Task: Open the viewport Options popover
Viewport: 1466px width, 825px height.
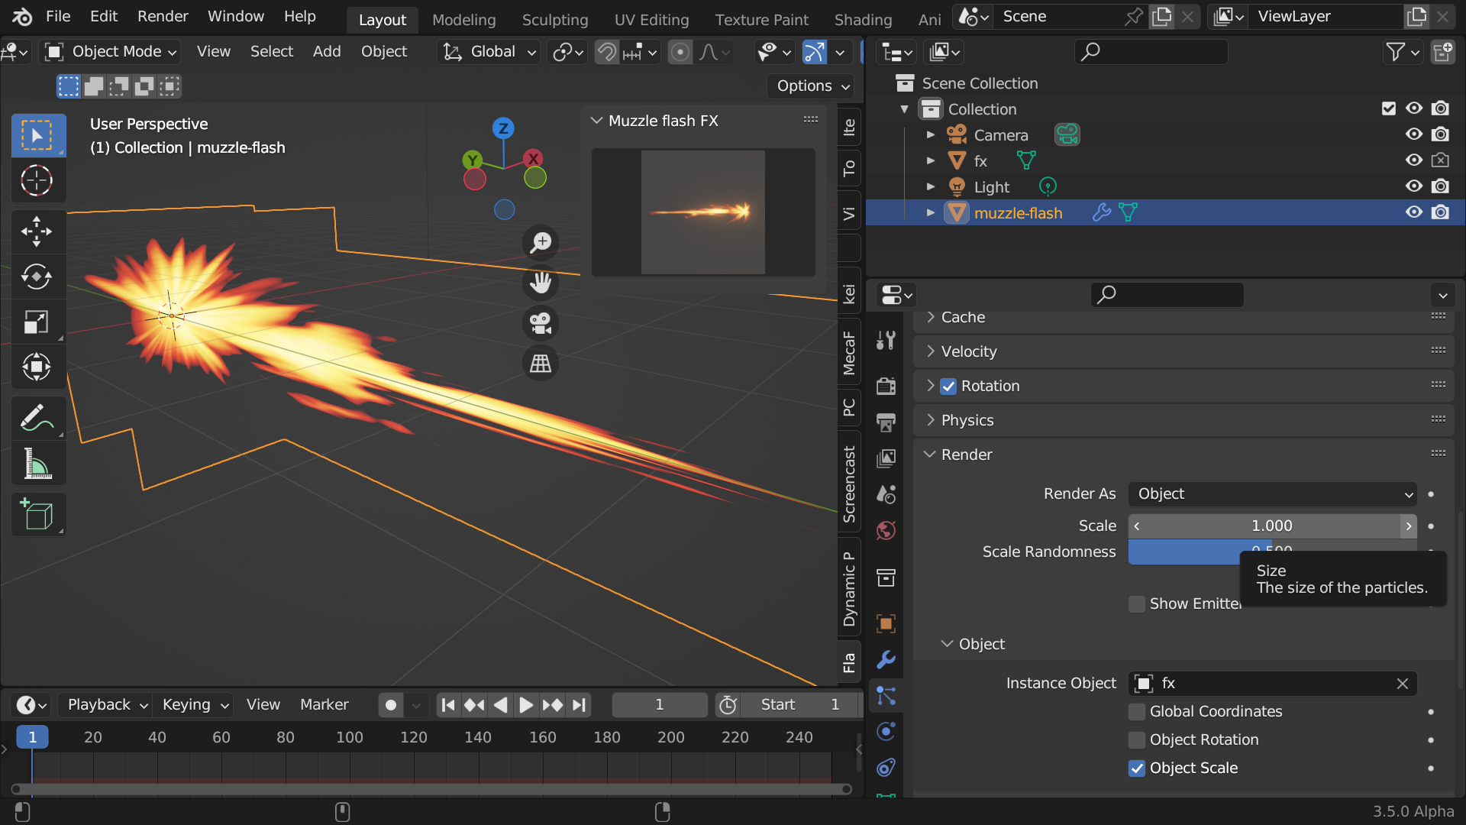Action: click(812, 86)
